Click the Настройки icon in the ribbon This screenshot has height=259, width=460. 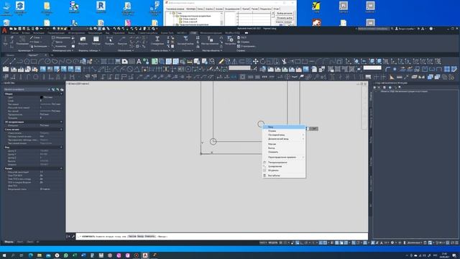(230, 40)
